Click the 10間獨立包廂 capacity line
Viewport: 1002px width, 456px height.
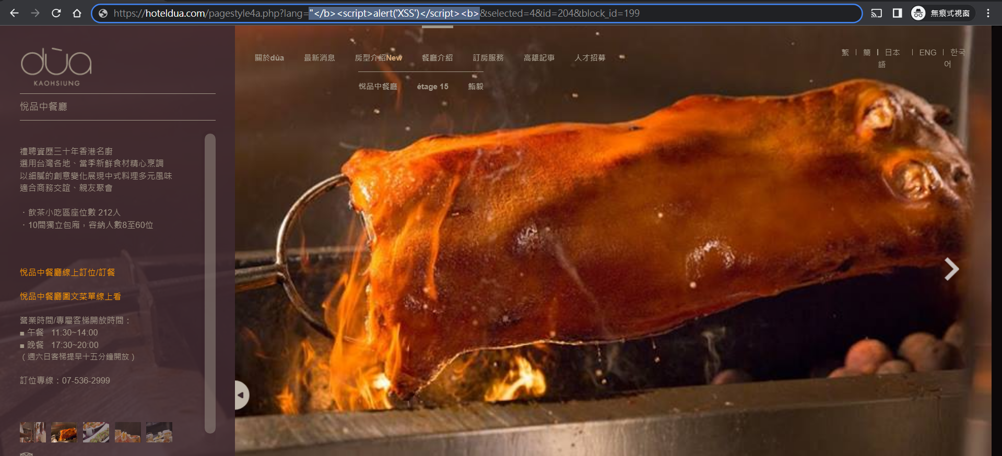click(x=88, y=225)
